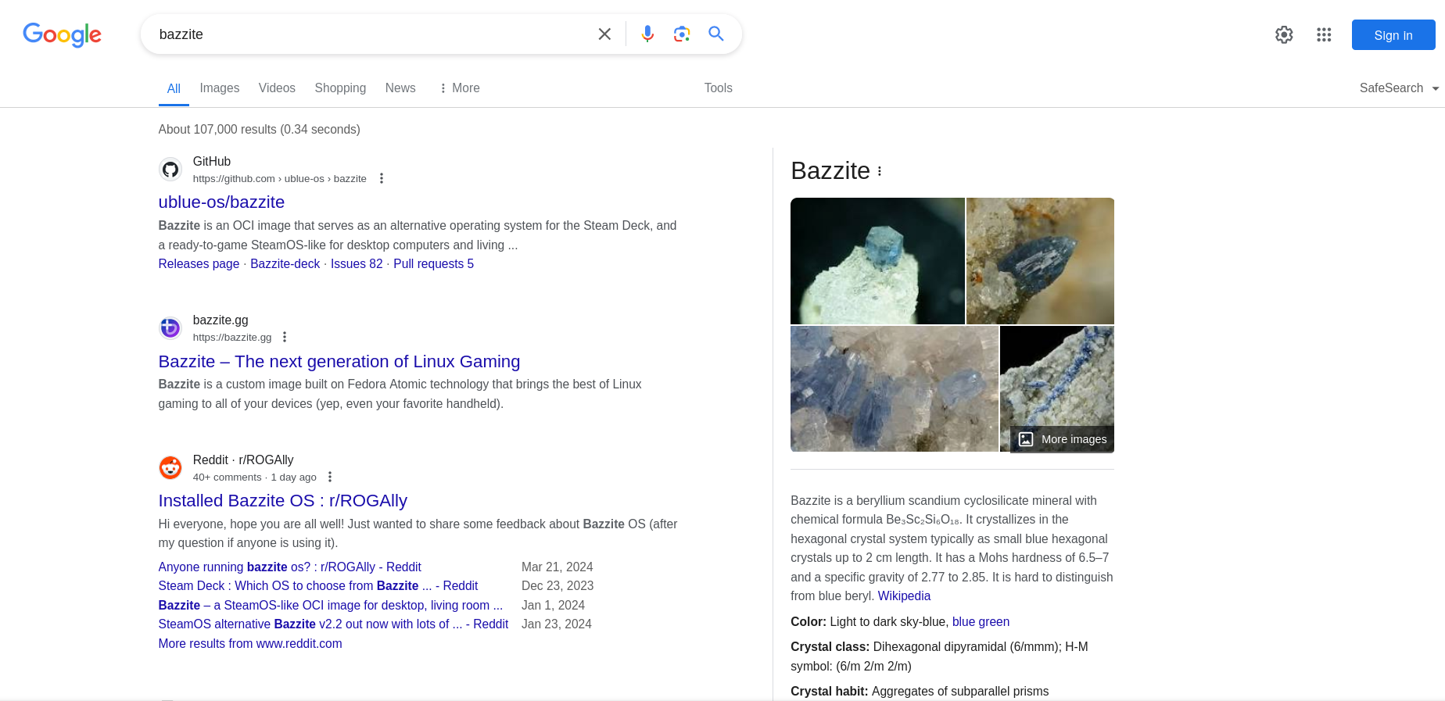Open ublue-os/bazzite result link

(221, 202)
